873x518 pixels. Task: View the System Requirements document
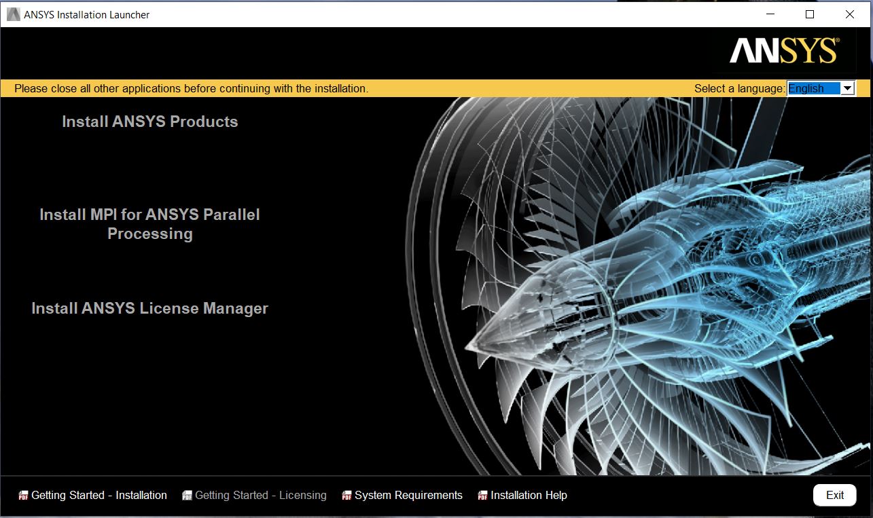click(x=408, y=495)
